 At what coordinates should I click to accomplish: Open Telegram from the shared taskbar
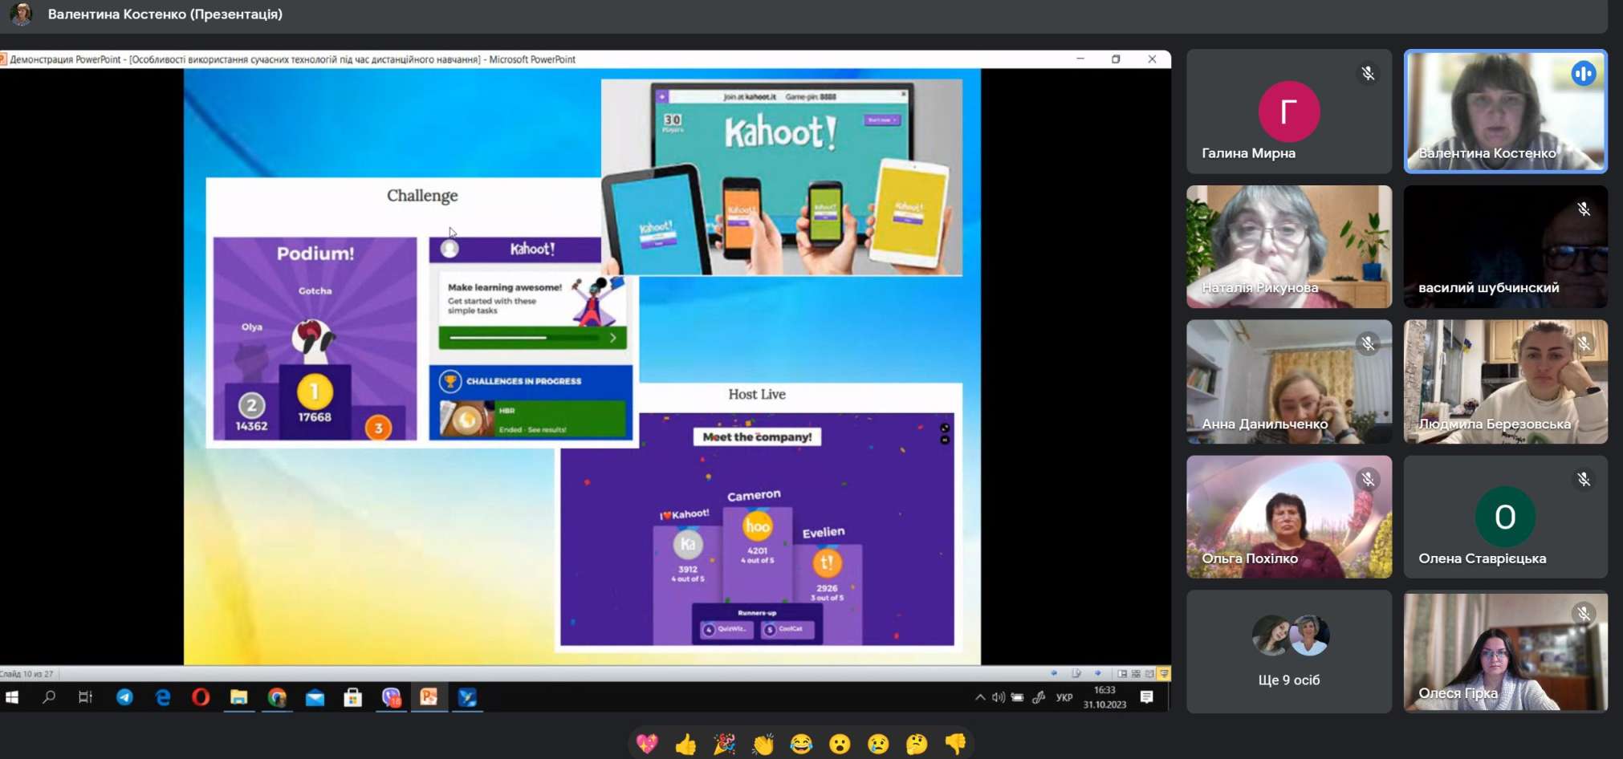coord(124,697)
